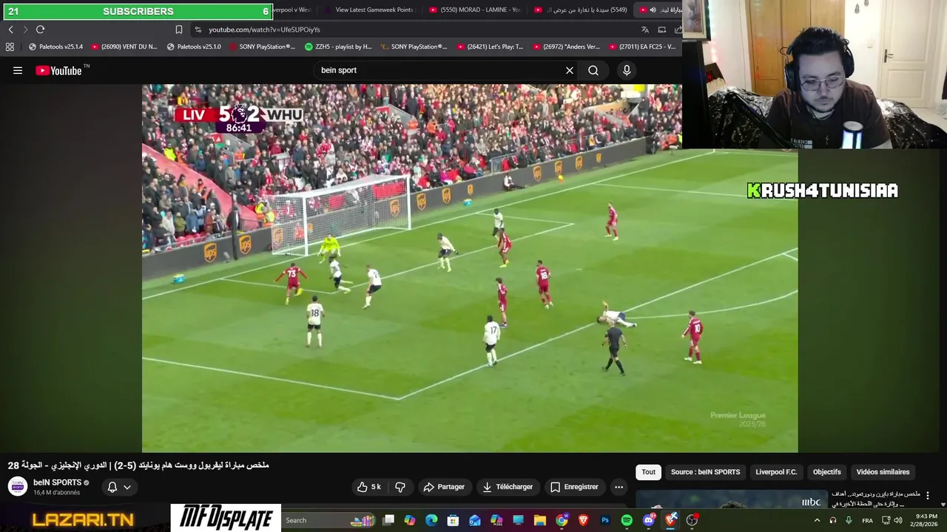Switch to '(5550) MORAD - LAMINE' tab

476,10
